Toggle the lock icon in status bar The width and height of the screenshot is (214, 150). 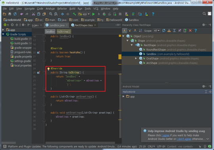coord(200,146)
